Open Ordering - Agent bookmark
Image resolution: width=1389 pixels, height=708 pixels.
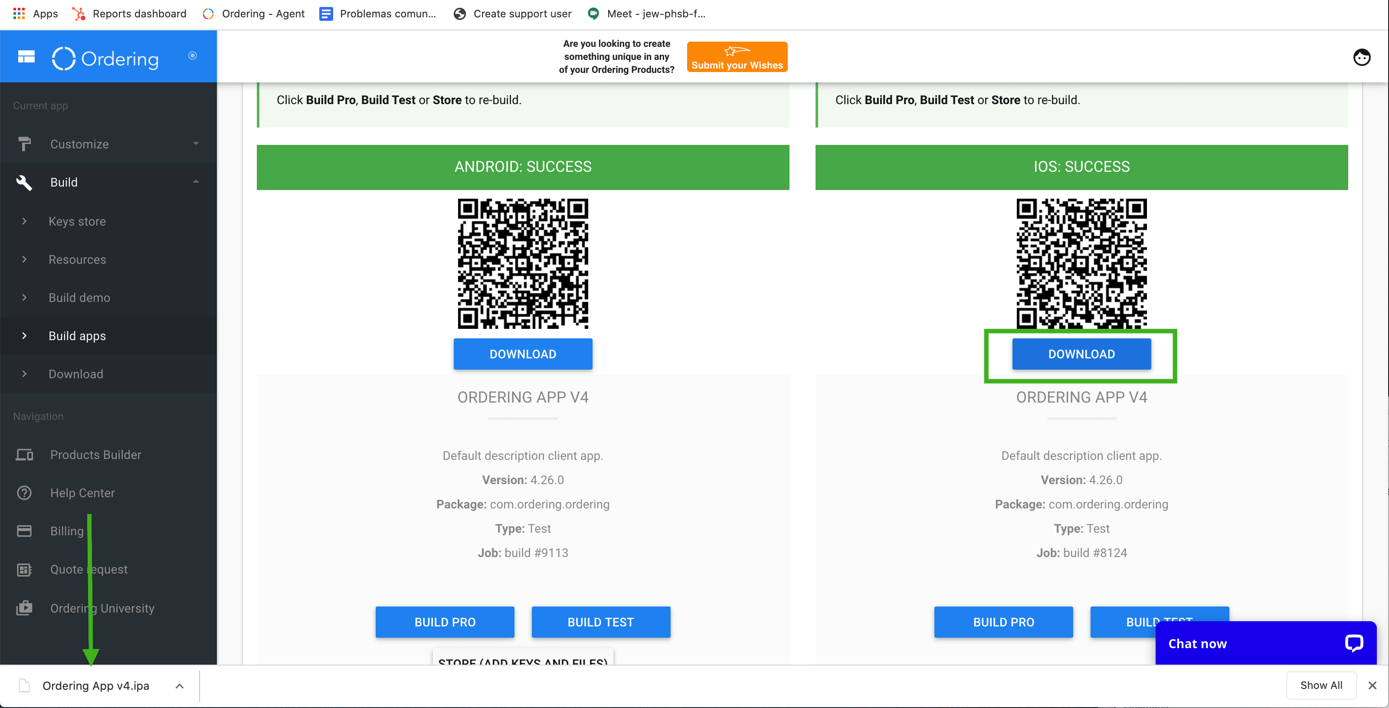(x=253, y=13)
